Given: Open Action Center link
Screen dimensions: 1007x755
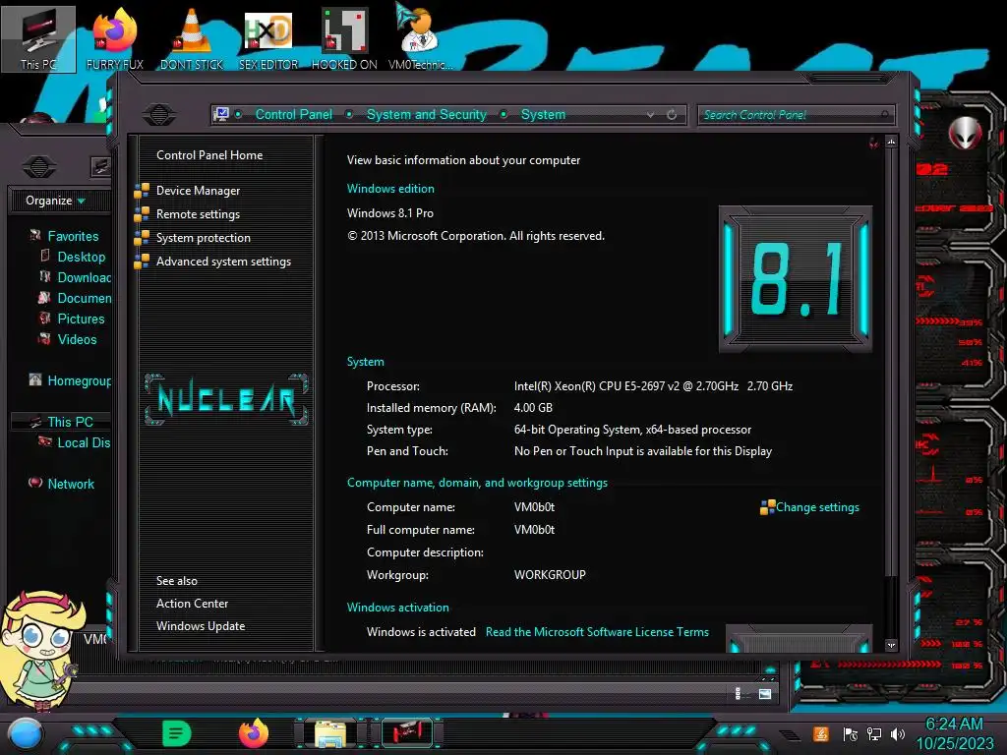Looking at the screenshot, I should [192, 604].
